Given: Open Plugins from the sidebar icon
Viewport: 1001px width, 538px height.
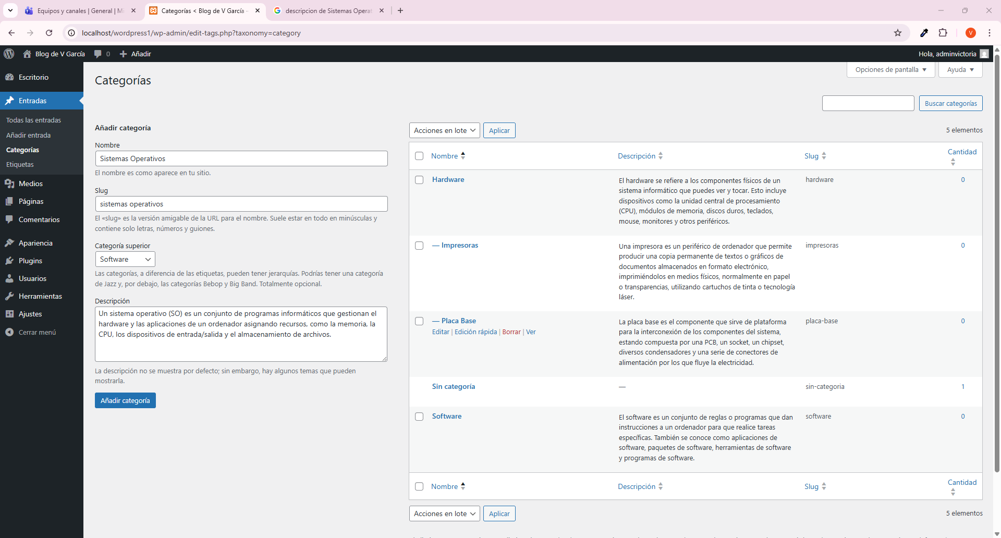Looking at the screenshot, I should [9, 261].
